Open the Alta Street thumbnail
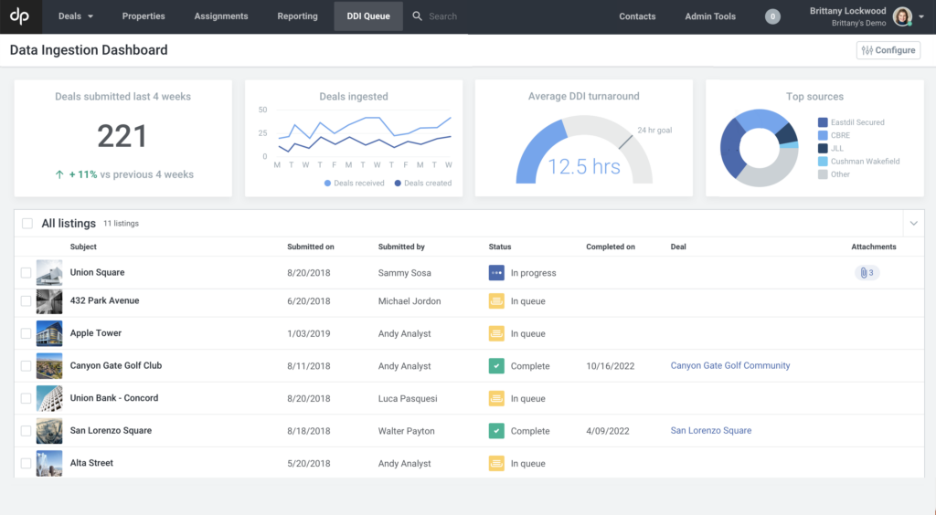The height and width of the screenshot is (515, 936). (x=49, y=463)
